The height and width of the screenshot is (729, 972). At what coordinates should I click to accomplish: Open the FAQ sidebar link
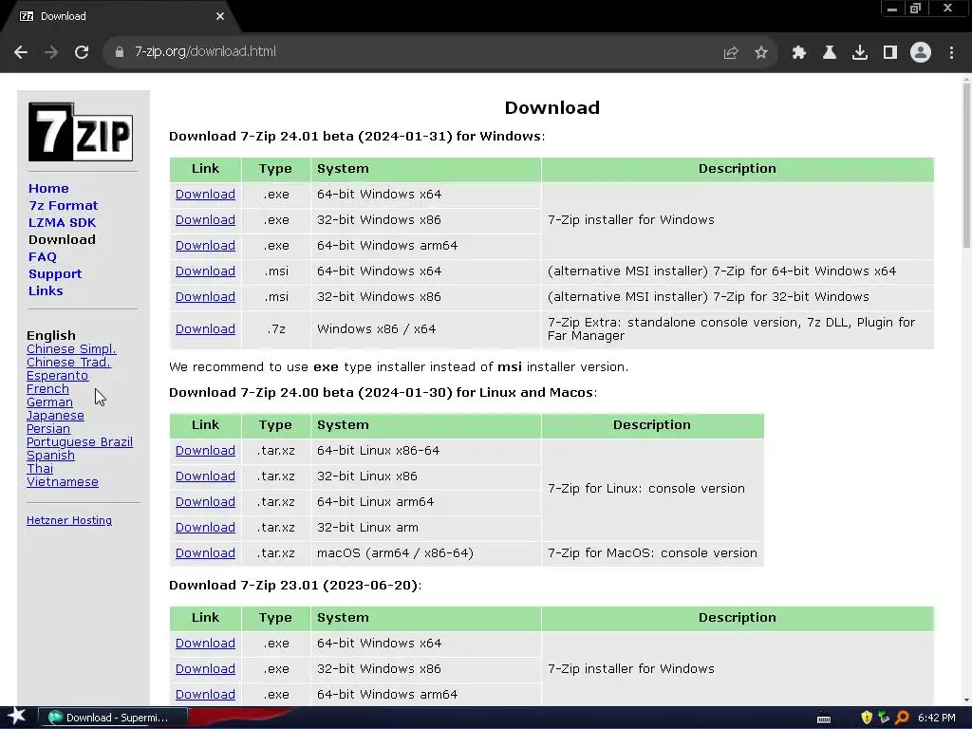tap(42, 256)
